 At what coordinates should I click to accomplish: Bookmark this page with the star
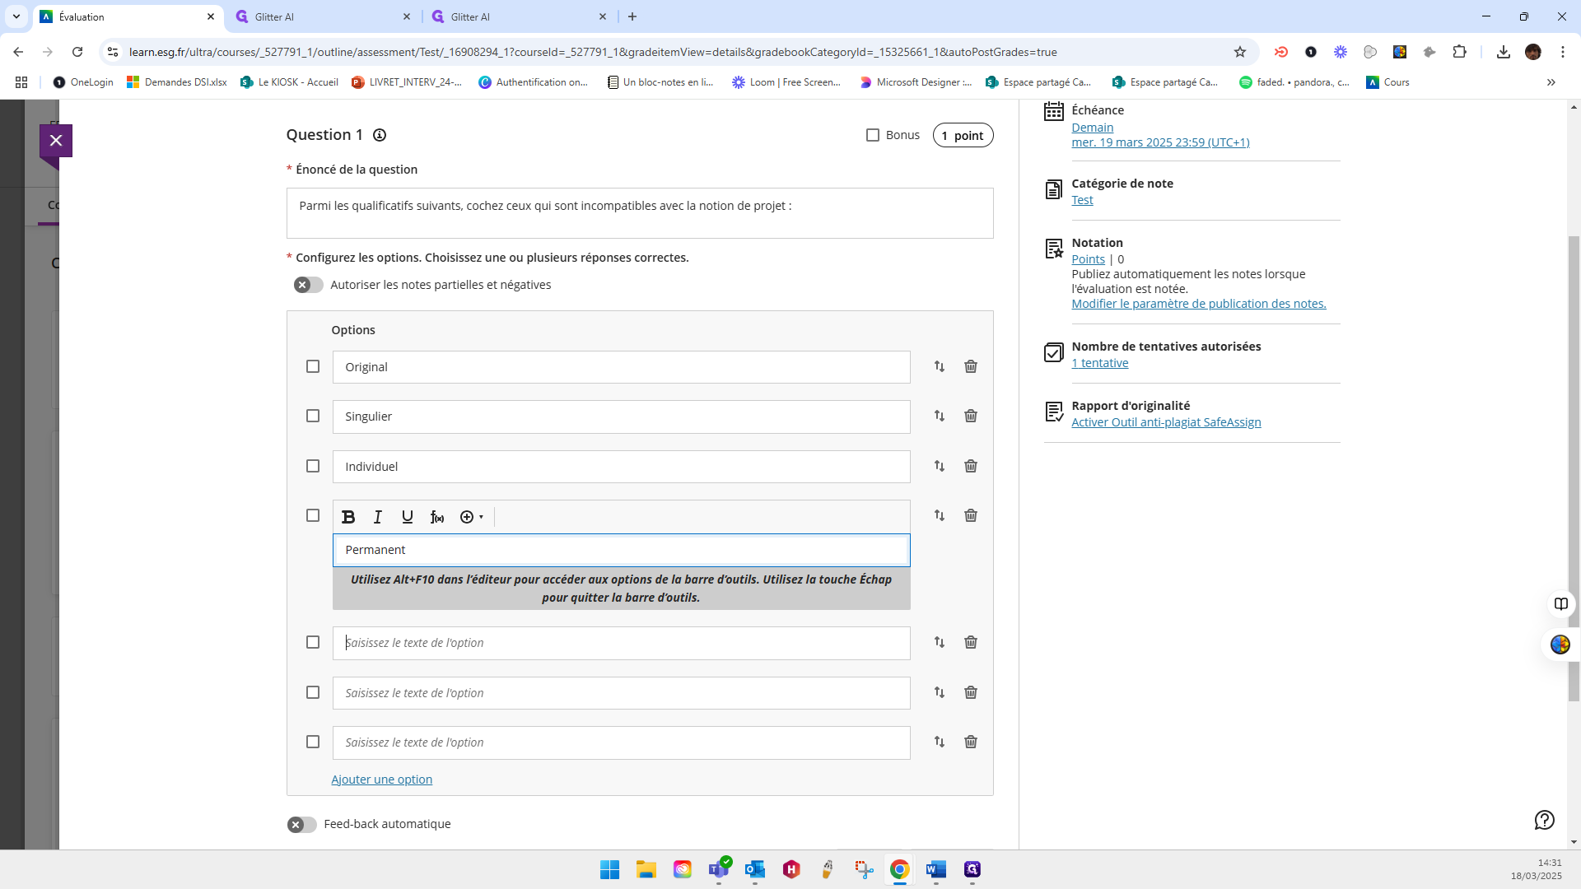tap(1240, 52)
